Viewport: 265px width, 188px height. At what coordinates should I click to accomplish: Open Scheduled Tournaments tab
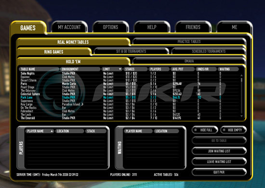pos(209,51)
